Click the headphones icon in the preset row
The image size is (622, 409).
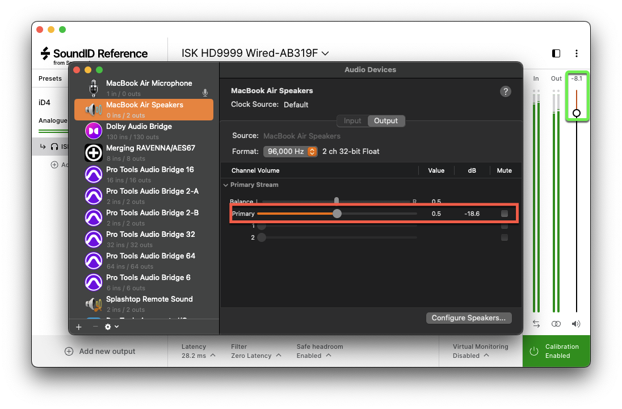(x=54, y=147)
